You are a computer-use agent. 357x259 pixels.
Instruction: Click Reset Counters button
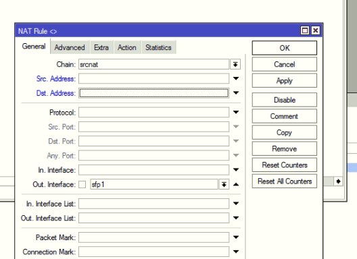click(285, 165)
